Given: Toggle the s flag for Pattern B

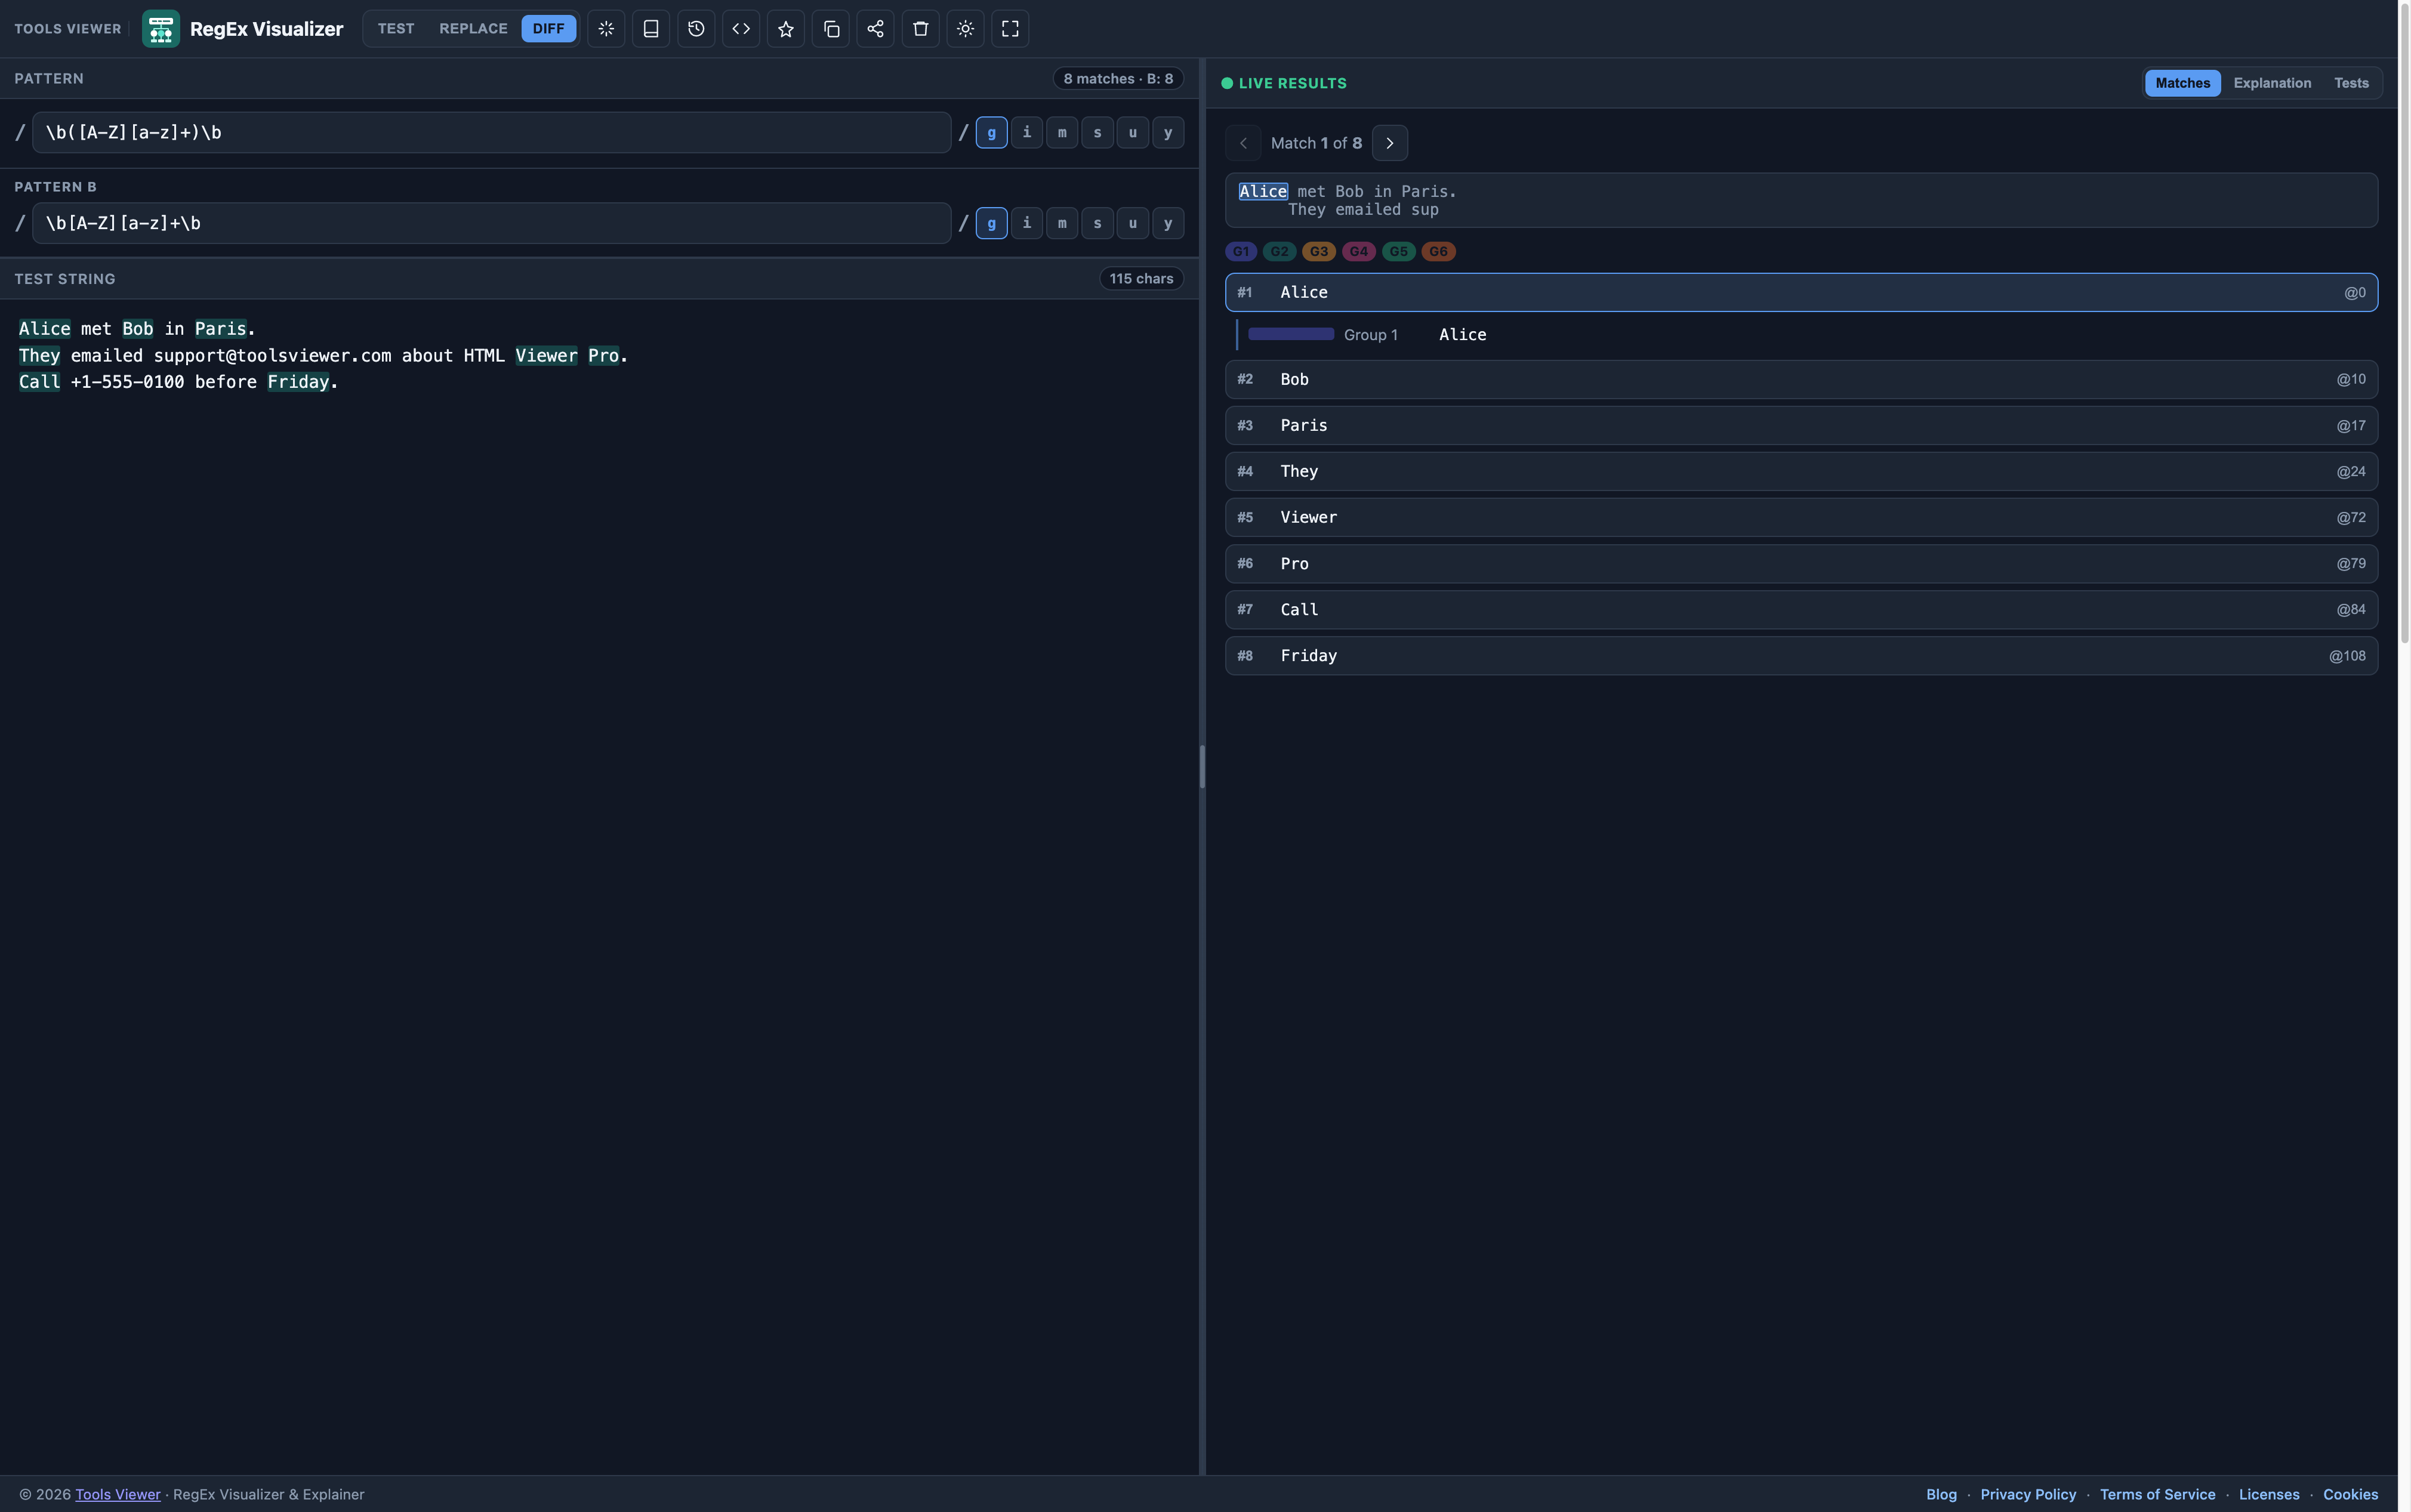Looking at the screenshot, I should tap(1097, 223).
